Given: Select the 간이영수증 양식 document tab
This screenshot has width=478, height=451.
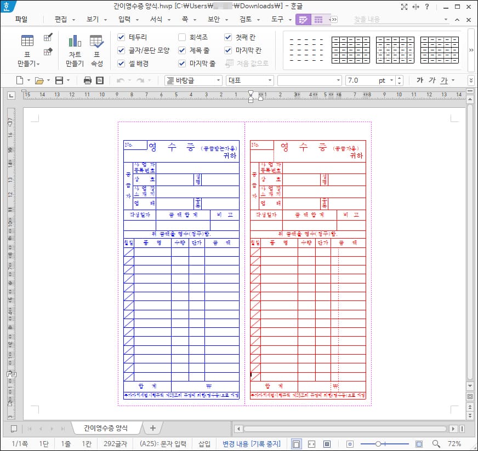Looking at the screenshot, I should coord(106,428).
